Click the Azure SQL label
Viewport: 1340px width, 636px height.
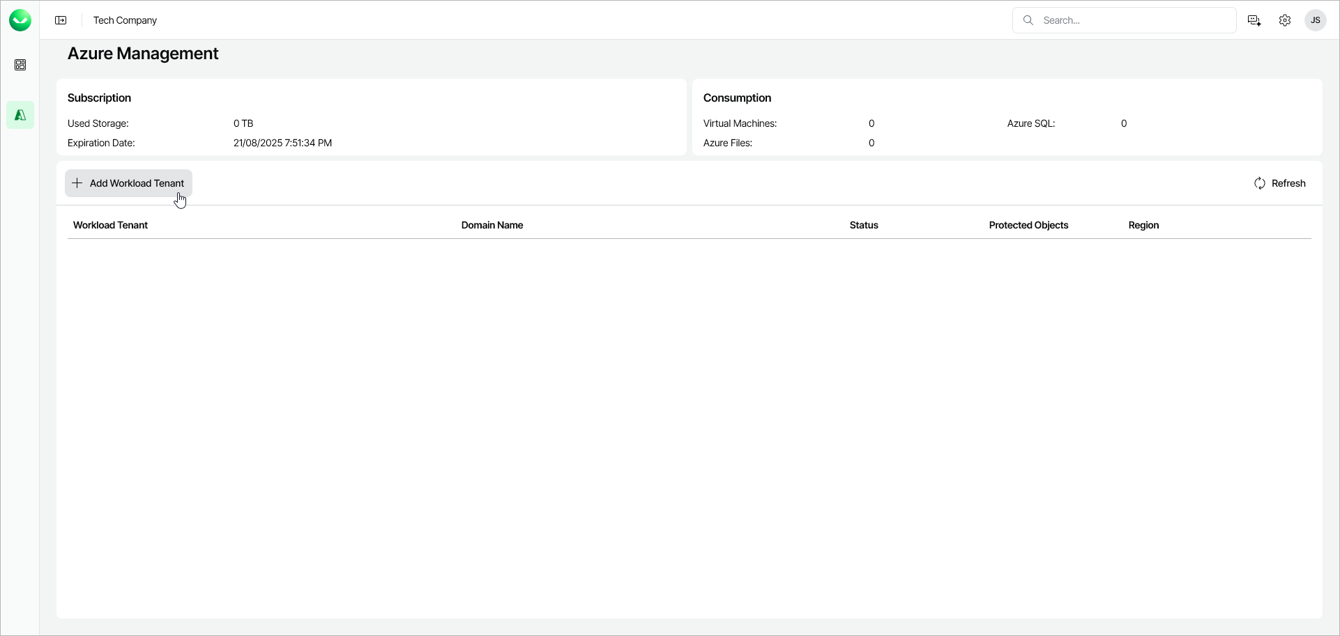[1031, 123]
